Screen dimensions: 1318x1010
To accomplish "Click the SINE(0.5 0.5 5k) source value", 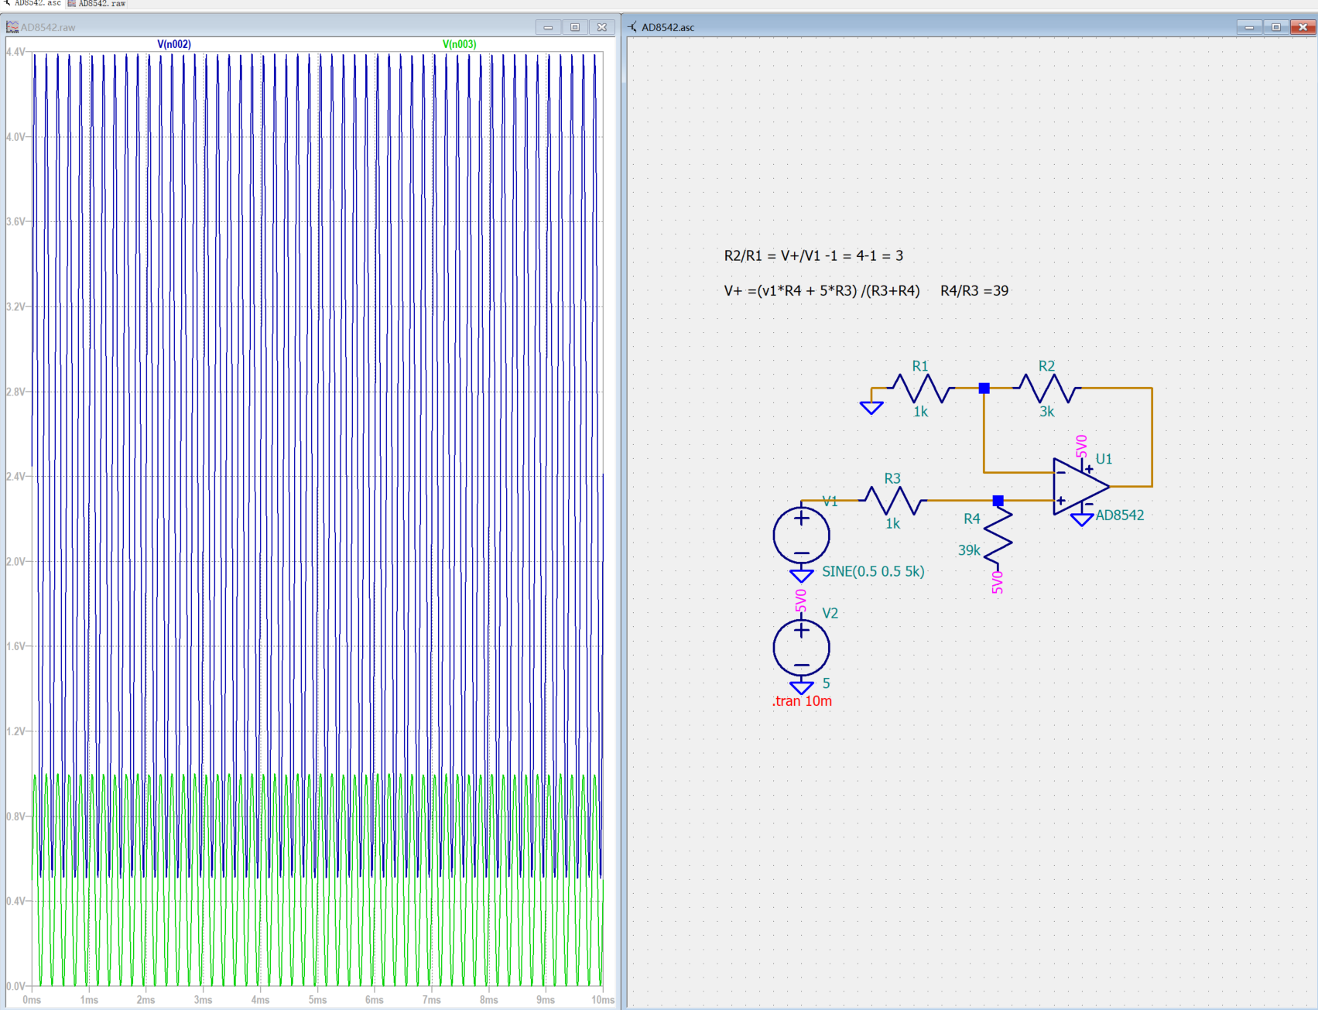I will (x=873, y=571).
